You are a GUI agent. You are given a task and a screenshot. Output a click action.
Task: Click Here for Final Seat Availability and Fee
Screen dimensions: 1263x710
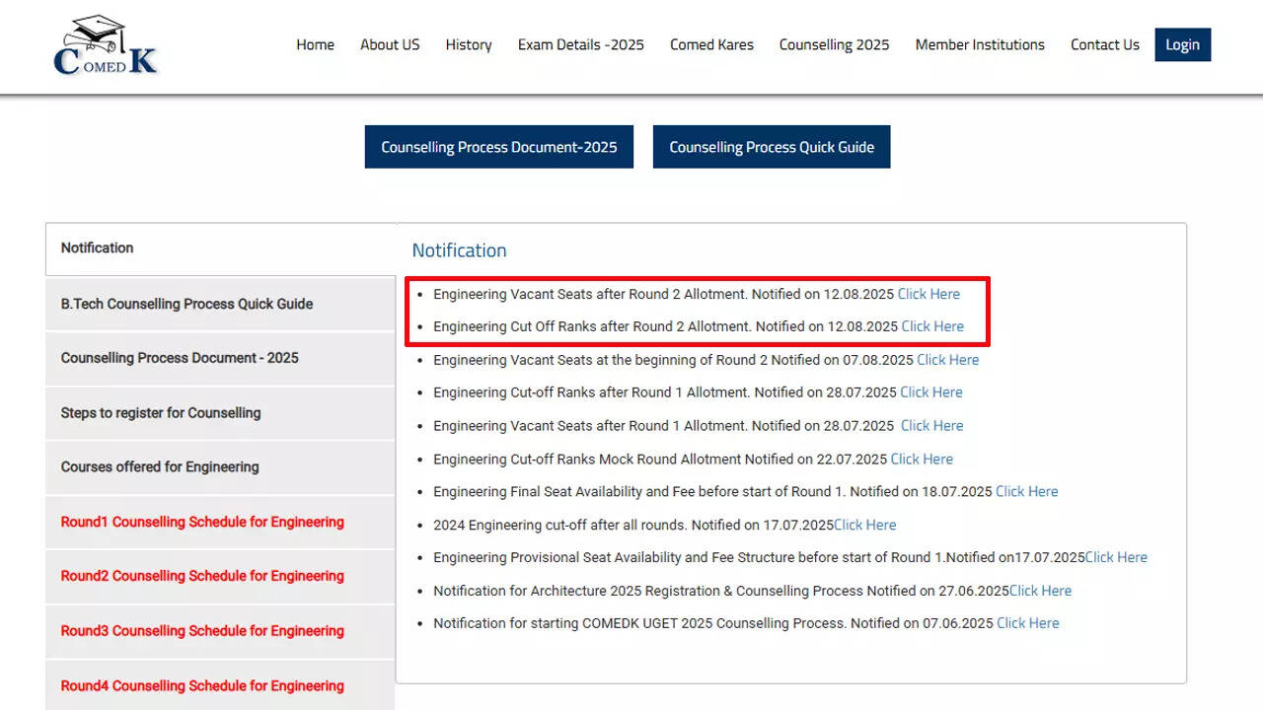[x=1027, y=492]
